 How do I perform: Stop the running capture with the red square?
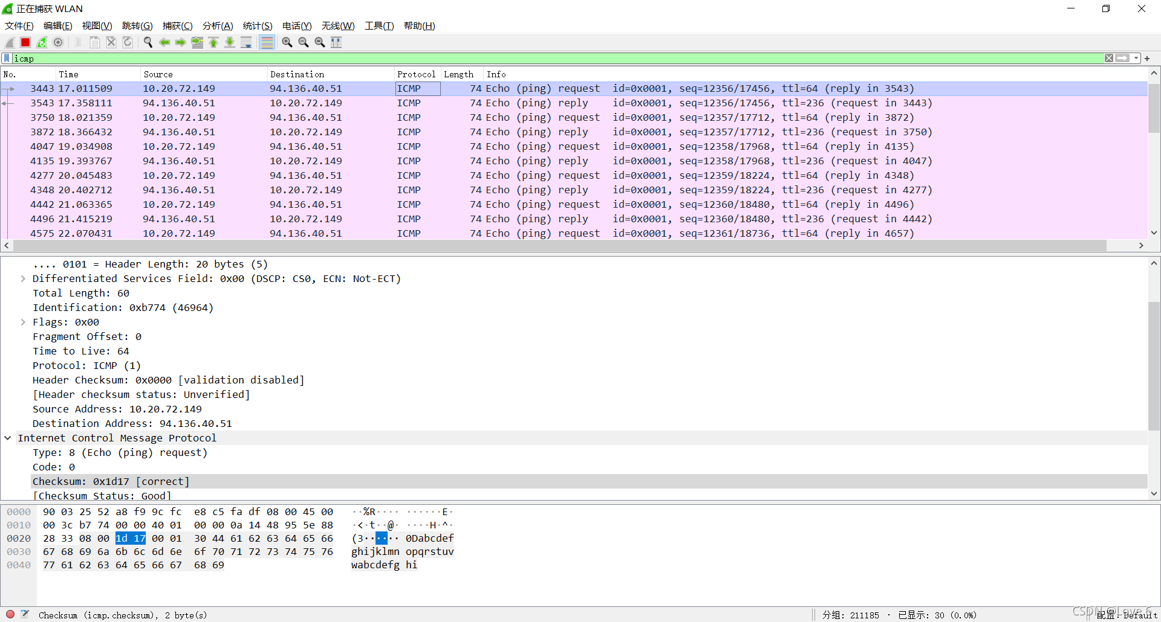(x=25, y=42)
